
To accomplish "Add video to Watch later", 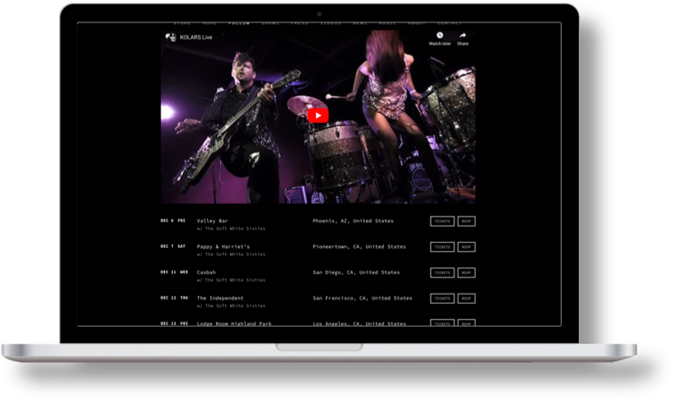I will [440, 38].
